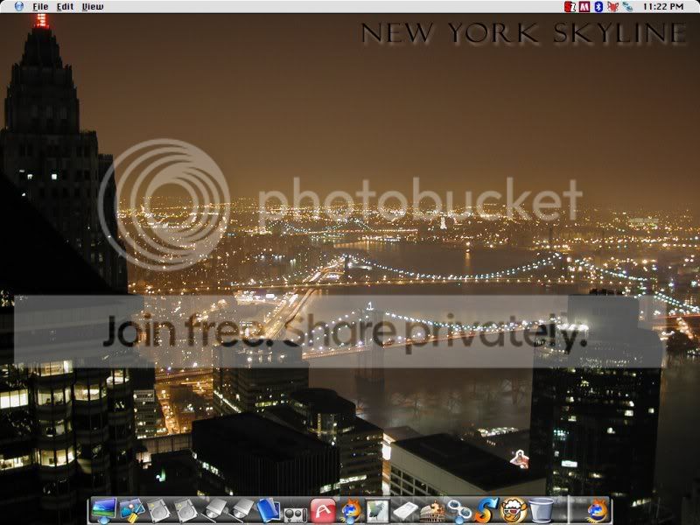Open the Trash in the dock
The width and height of the screenshot is (700, 525).
542,509
